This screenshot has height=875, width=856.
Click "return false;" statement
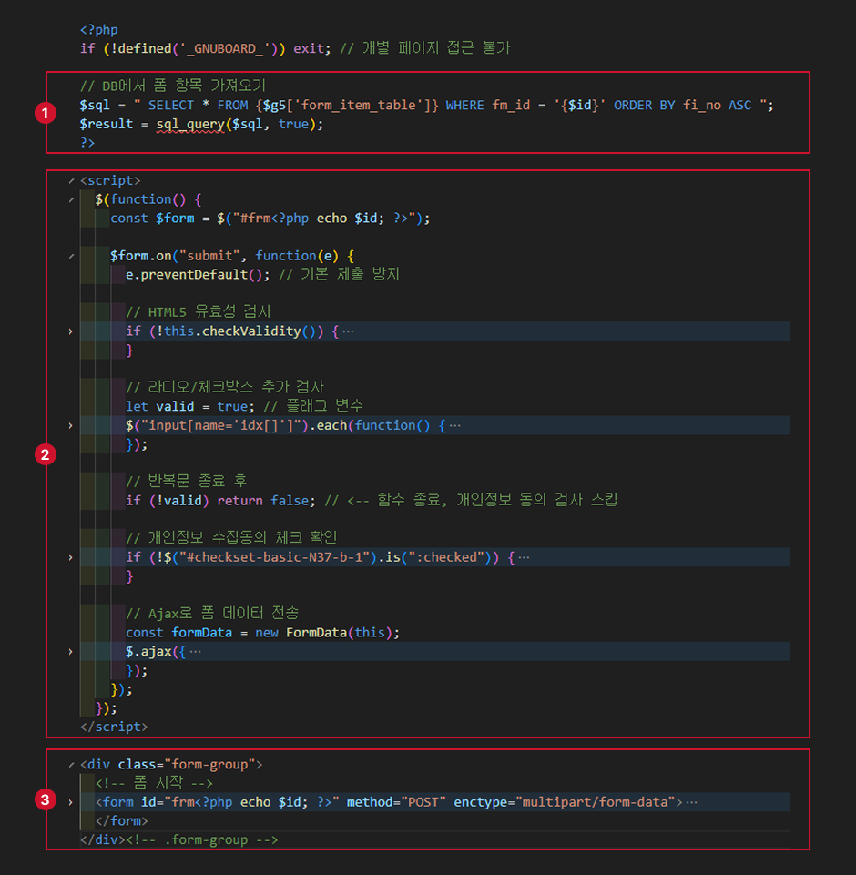coord(266,501)
